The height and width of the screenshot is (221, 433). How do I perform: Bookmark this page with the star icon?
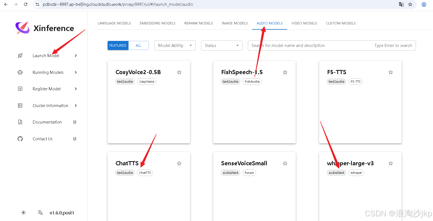pos(410,4)
